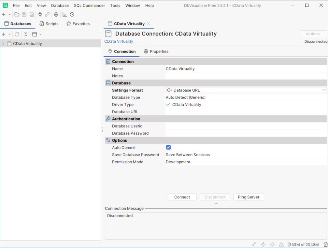Close the CData Virtuality editor tab
Image resolution: width=328 pixels, height=248 pixels.
tap(149, 24)
